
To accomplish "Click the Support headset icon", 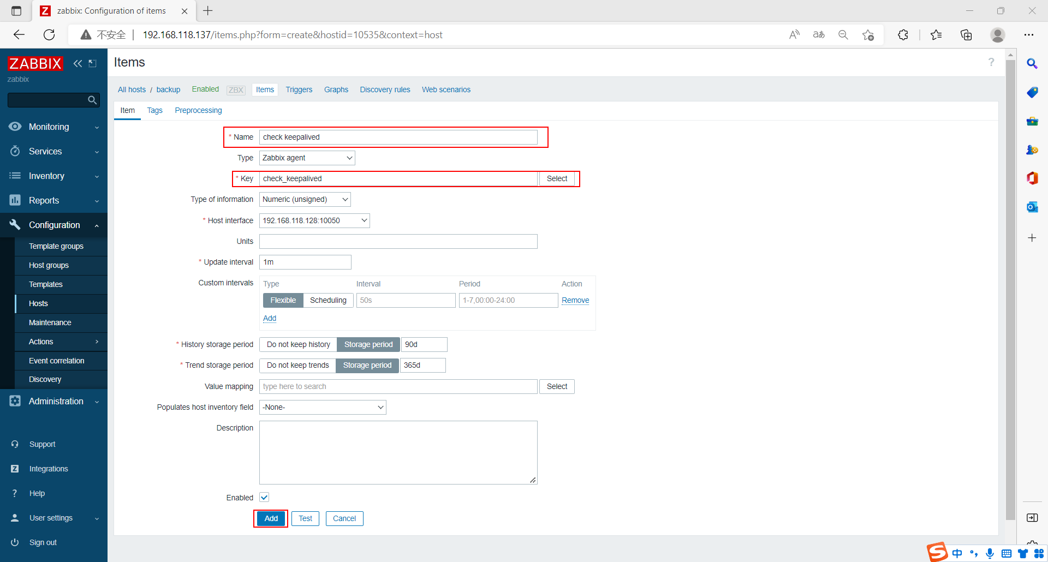I will click(x=15, y=444).
